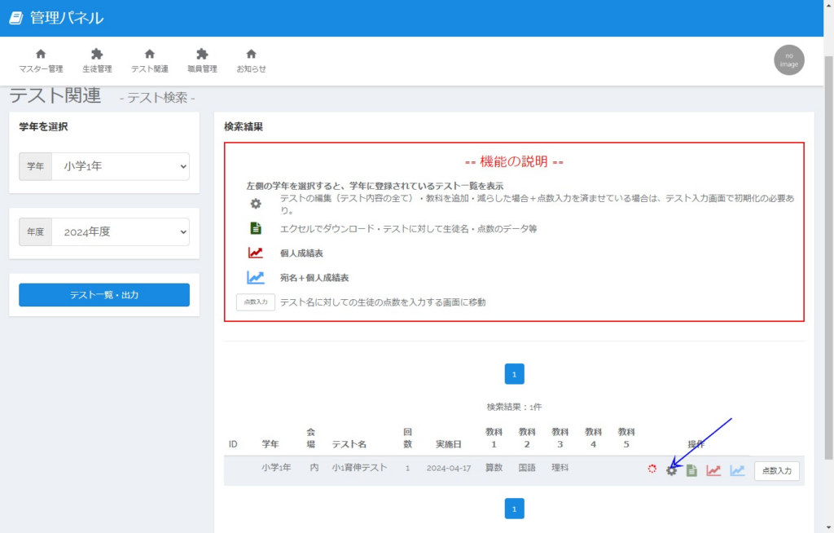
Task: Download the test row's Excel file icon
Action: pyautogui.click(x=691, y=470)
